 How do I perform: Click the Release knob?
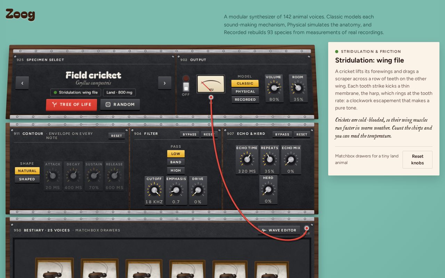(114, 175)
